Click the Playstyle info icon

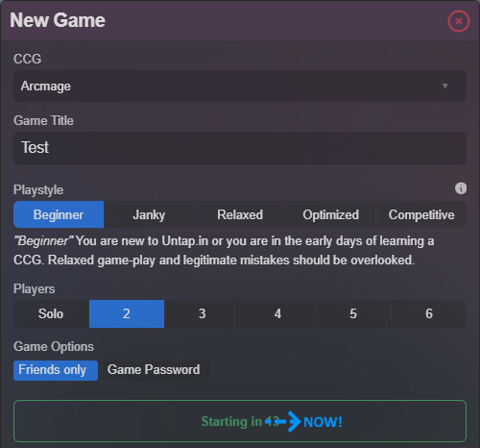pos(461,188)
